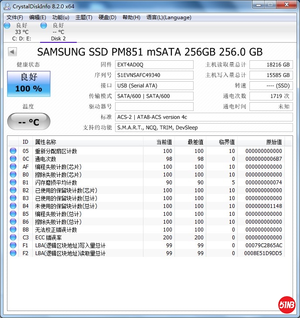Click the status orb for C: D: E: disk
This screenshot has height=318, width=300.
click(x=7, y=26)
